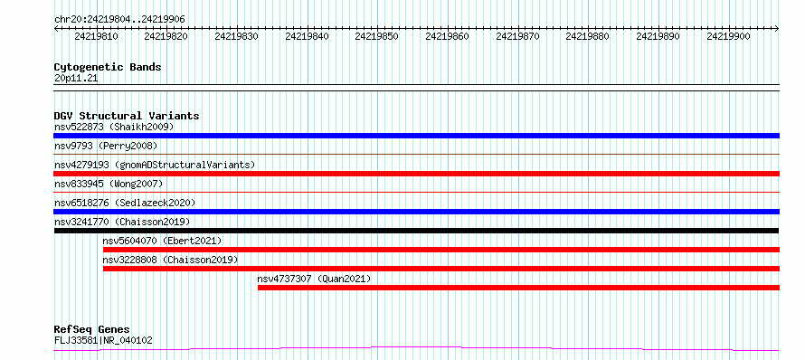Screen dimensions: 805x360
Task: Click ruler position 24219860
Action: click(447, 36)
